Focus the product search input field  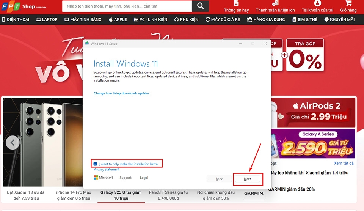(127, 6)
